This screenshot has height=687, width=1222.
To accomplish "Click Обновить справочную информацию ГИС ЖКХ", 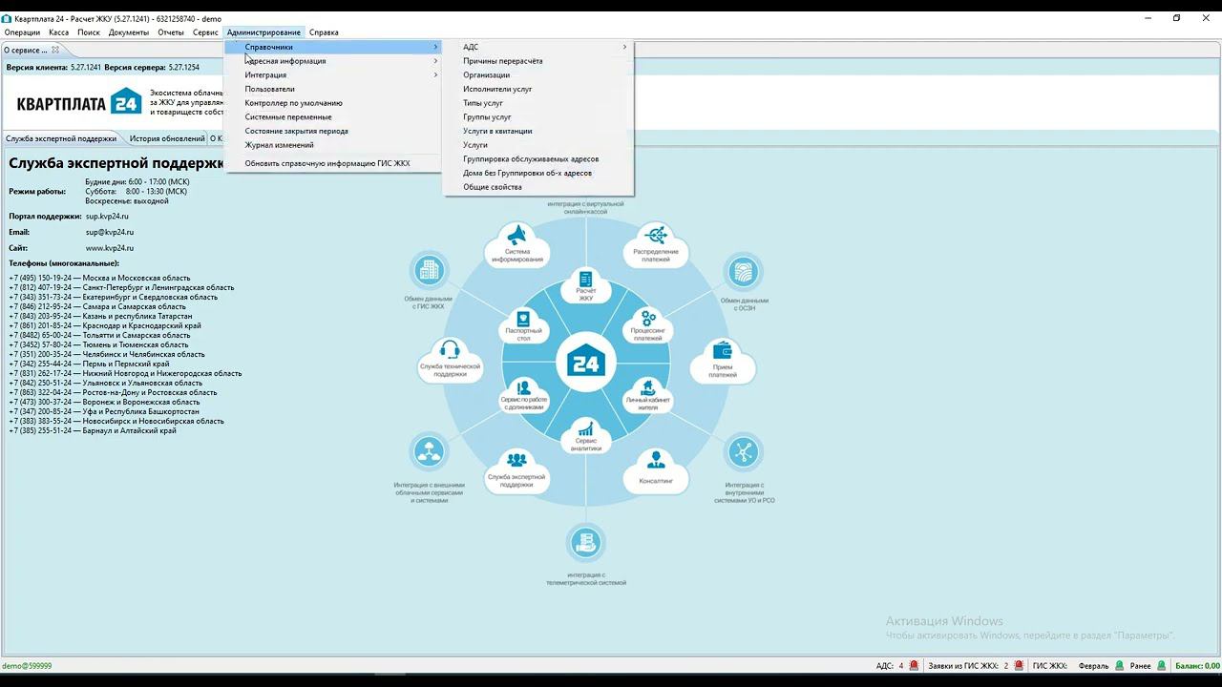I will pos(333,163).
